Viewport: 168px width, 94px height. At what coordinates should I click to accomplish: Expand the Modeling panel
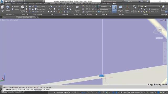pos(10,14)
